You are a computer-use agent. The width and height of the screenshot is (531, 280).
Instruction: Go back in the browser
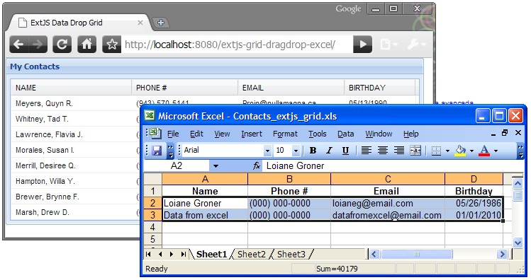click(19, 45)
